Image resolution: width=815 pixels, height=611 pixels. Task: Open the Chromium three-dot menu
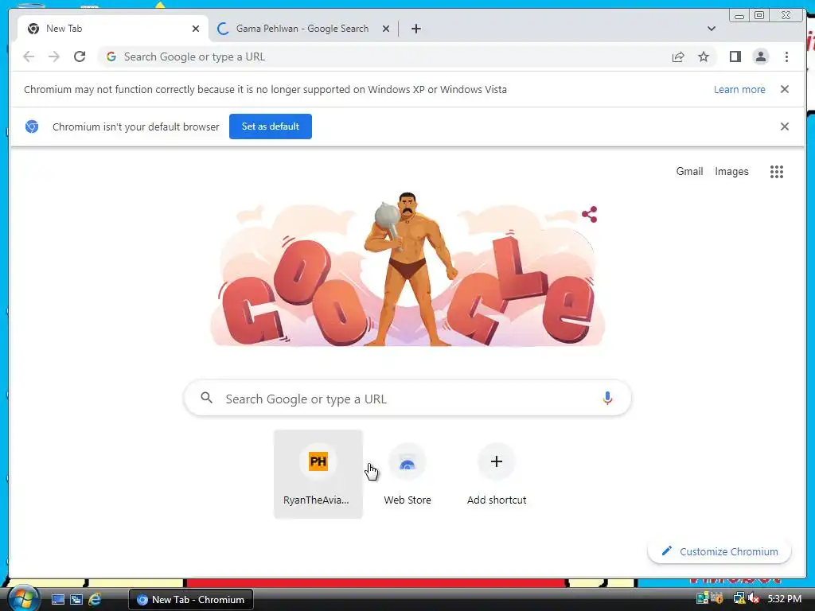[x=786, y=56]
